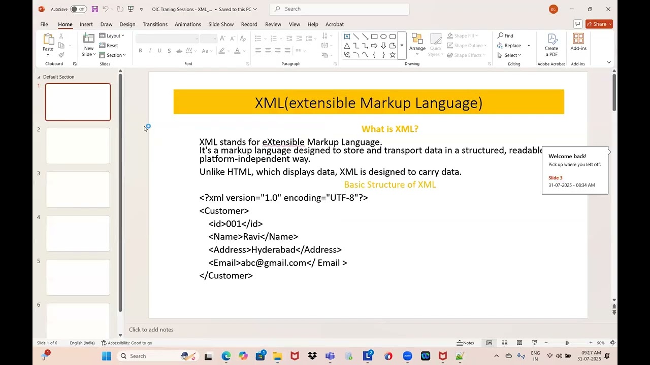Click the Present from Beginning quick-access icon
The width and height of the screenshot is (650, 365).
coord(131,9)
